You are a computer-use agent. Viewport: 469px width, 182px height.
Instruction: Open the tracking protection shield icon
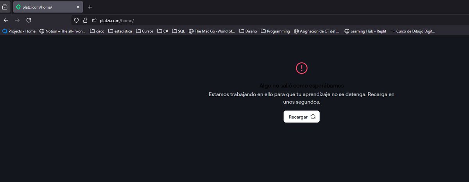77,20
